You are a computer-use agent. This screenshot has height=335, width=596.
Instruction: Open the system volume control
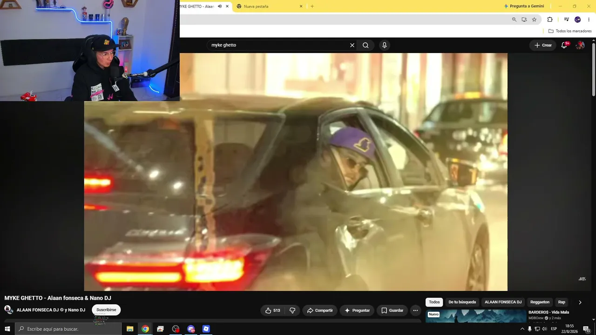[544, 329]
